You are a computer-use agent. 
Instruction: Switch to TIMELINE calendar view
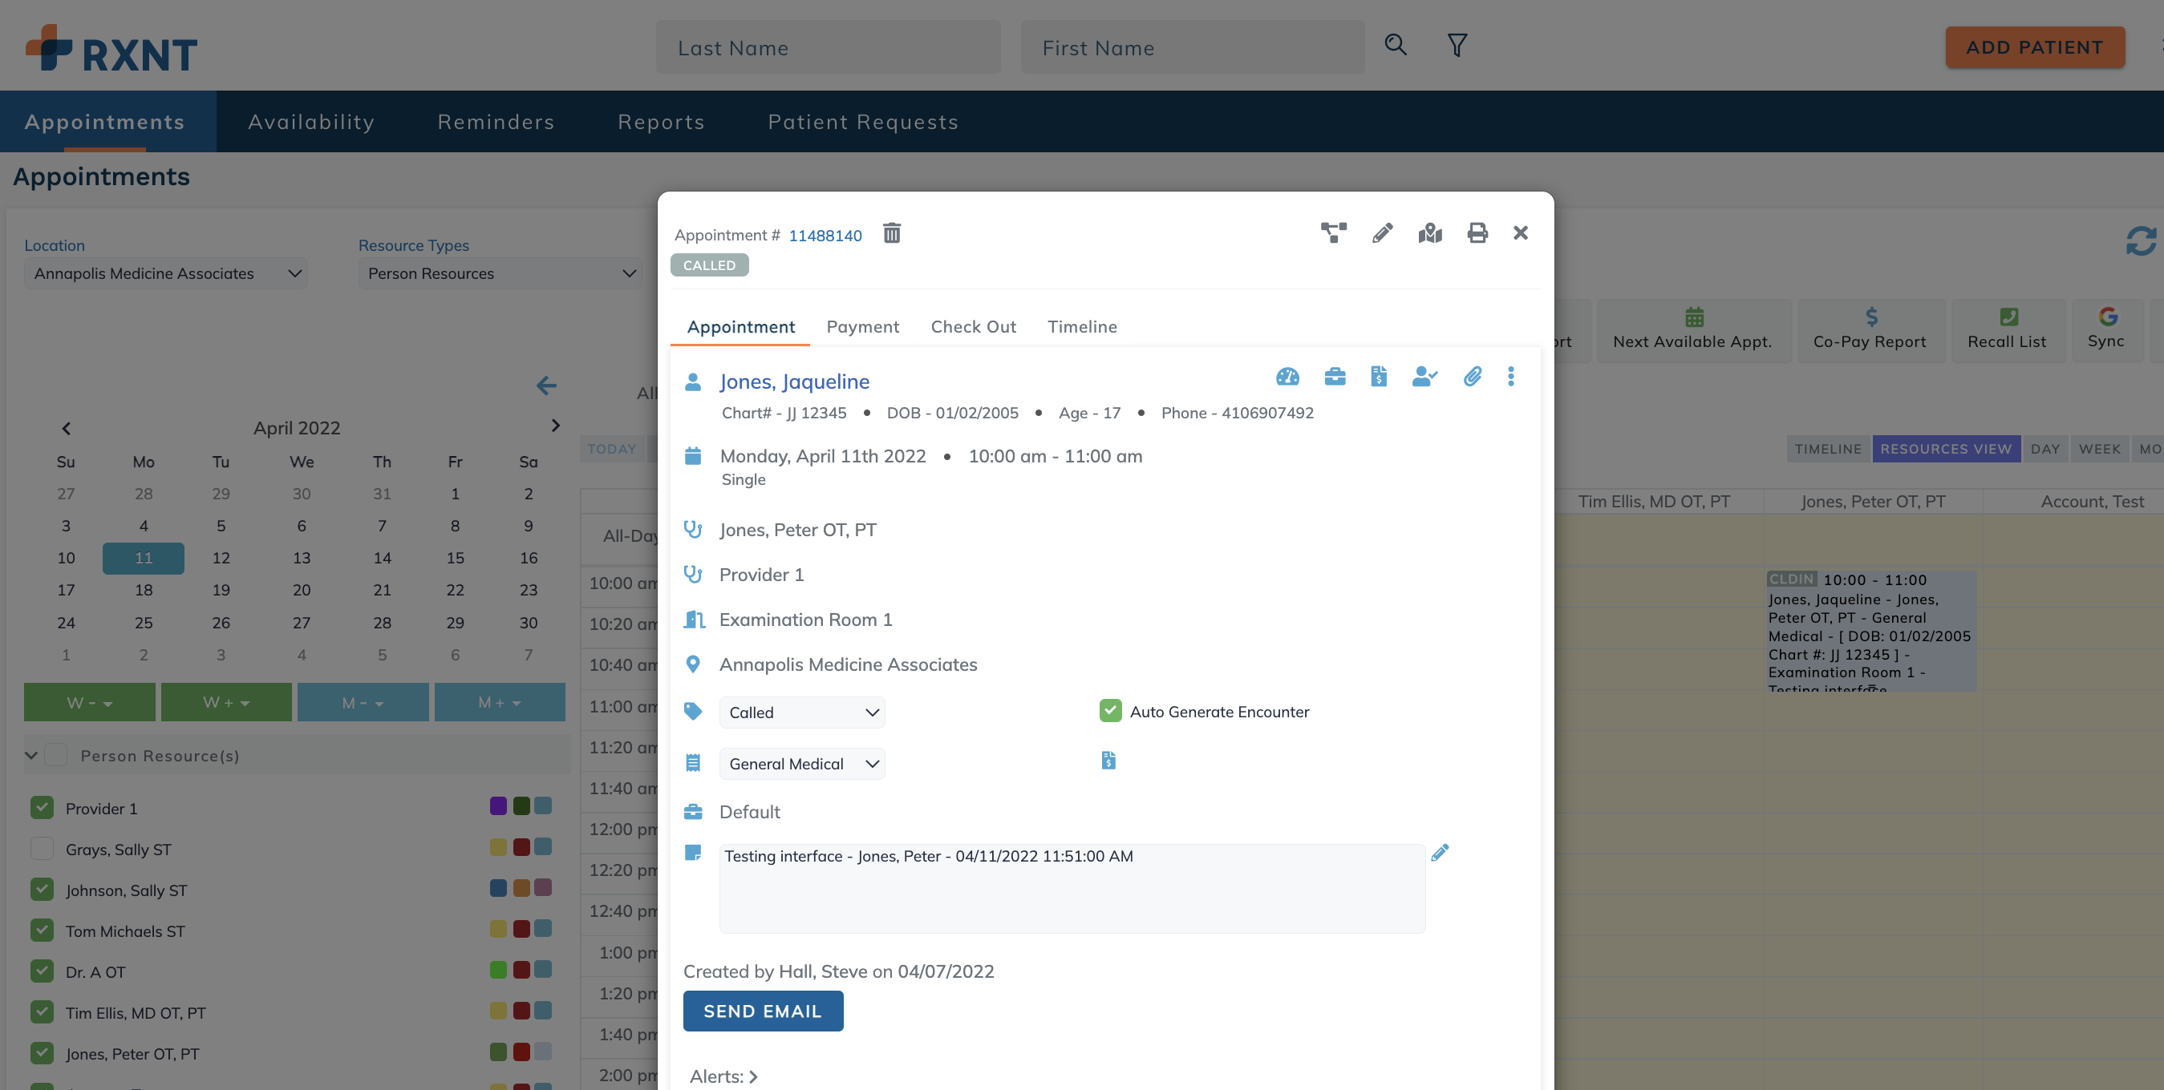tap(1828, 449)
